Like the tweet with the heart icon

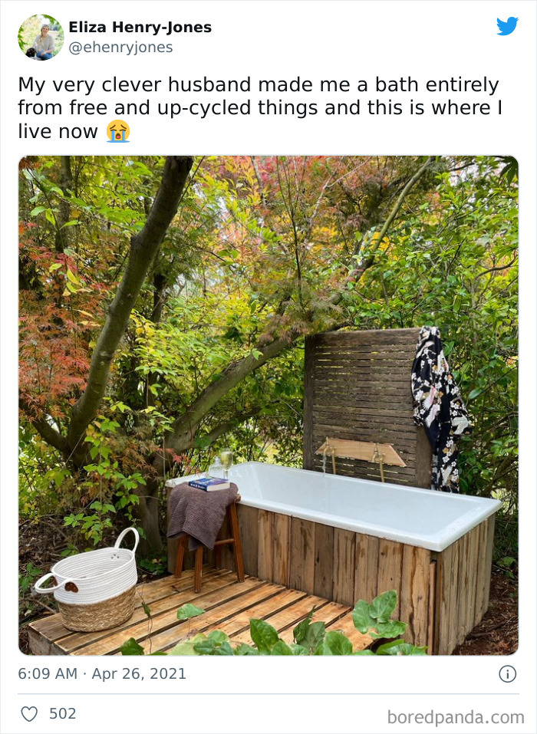pyautogui.click(x=29, y=714)
